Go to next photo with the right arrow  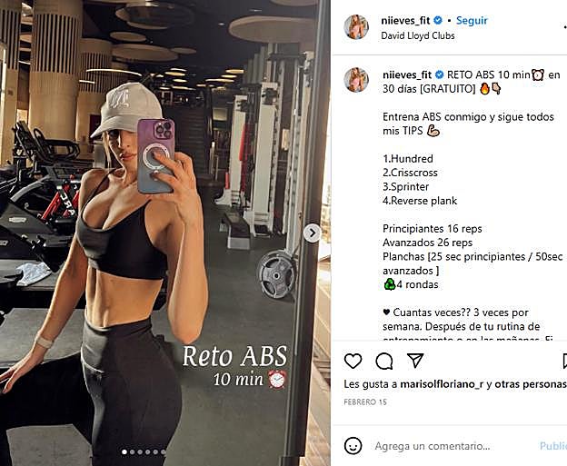(x=312, y=233)
